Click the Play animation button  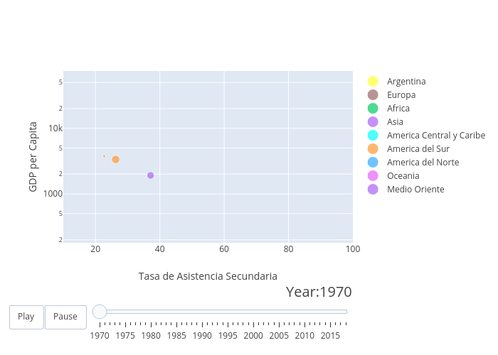coord(26,317)
